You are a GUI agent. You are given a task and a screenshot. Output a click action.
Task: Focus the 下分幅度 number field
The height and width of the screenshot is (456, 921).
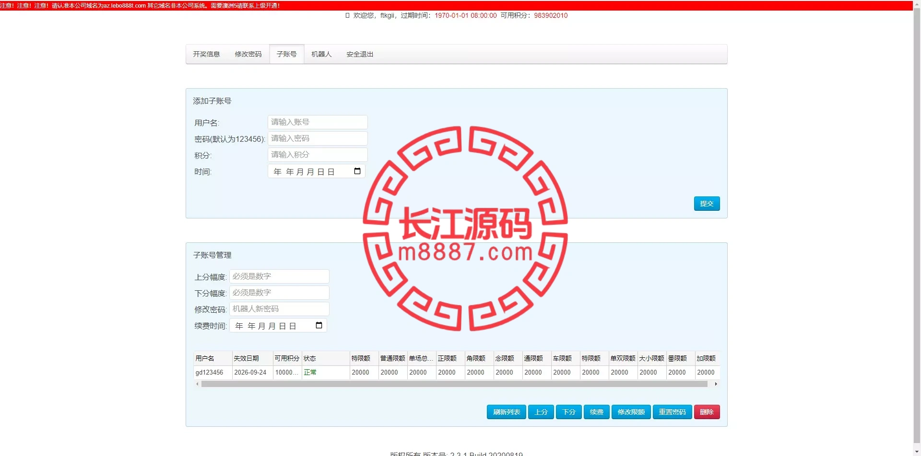(279, 293)
